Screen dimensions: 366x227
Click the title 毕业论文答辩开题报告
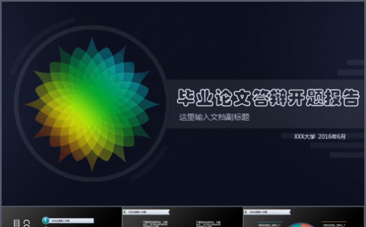pyautogui.click(x=268, y=97)
